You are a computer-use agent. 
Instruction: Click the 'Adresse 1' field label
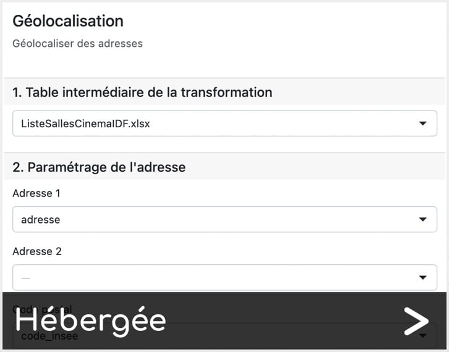click(x=36, y=193)
